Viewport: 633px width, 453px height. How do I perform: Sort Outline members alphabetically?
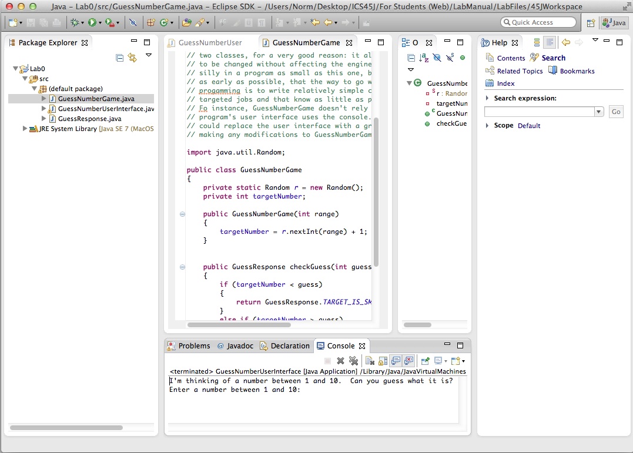[424, 58]
